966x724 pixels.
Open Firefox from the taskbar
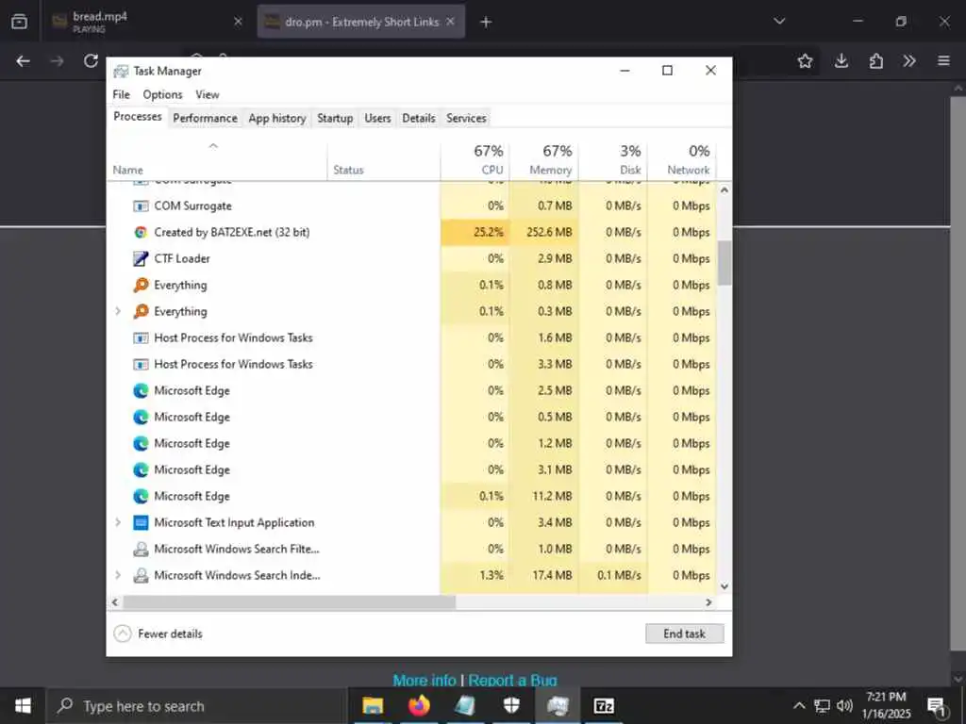point(419,705)
